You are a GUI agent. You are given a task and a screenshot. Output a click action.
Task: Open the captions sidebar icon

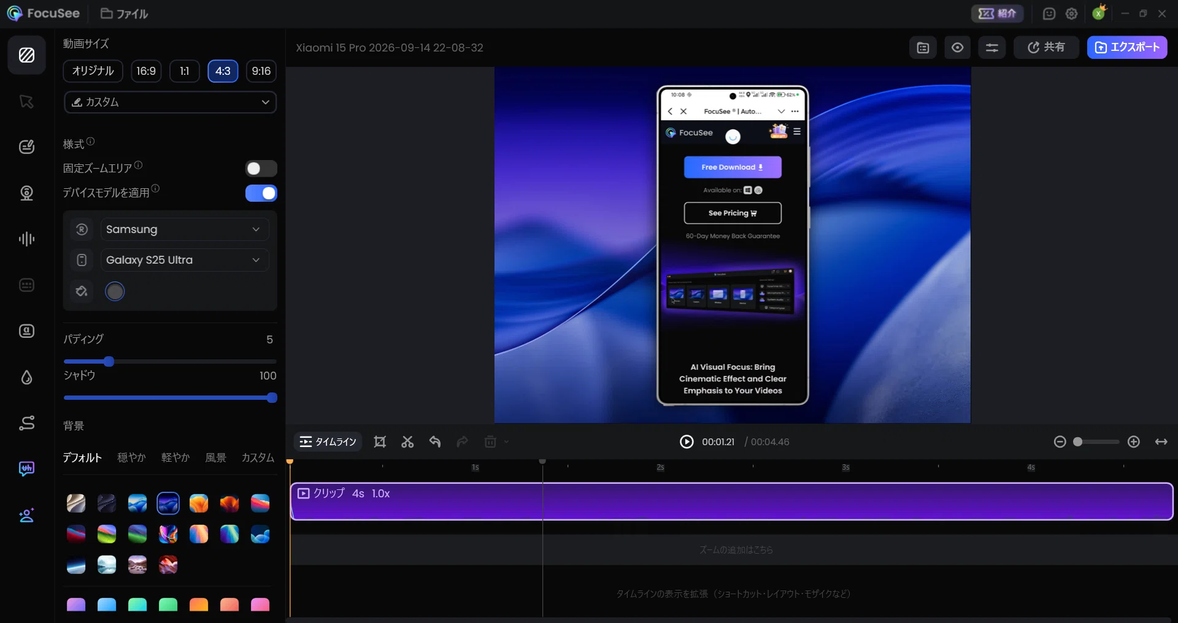[x=26, y=285]
